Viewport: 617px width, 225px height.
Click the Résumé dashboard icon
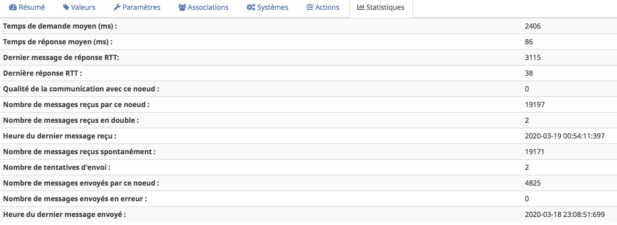point(13,7)
